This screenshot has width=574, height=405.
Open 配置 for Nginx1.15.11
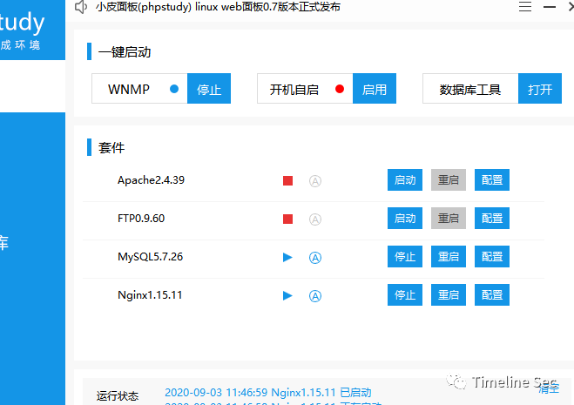pyautogui.click(x=492, y=294)
